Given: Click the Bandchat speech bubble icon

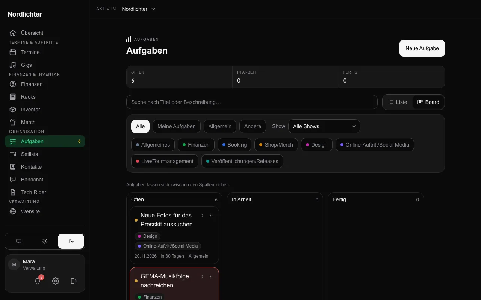Looking at the screenshot, I should [x=13, y=180].
